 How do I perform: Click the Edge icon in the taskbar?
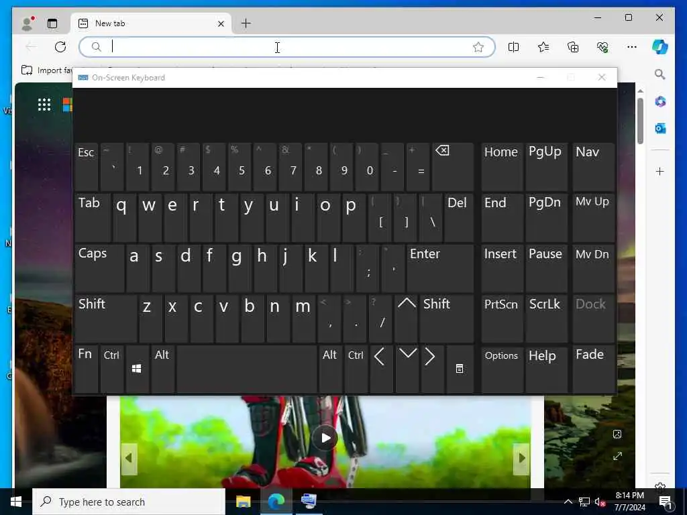tap(276, 502)
